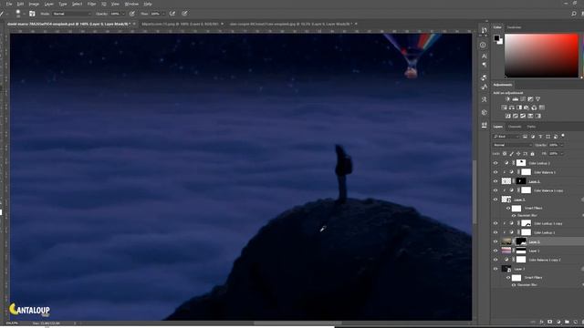Lock layer position icon
Screen dimensions: 584x328
[x=518, y=154]
